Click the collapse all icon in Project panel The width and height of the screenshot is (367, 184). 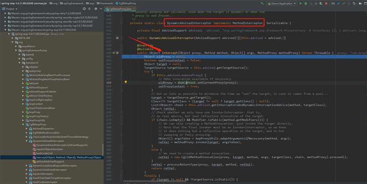89,9
